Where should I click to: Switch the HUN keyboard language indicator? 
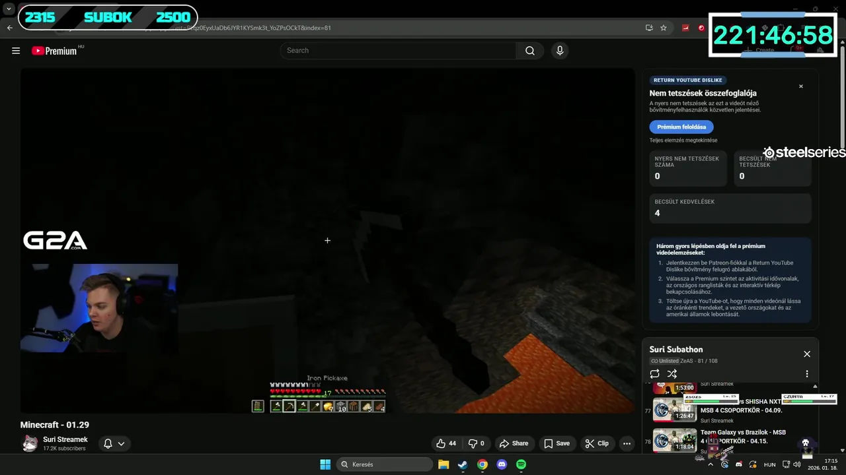click(x=770, y=464)
